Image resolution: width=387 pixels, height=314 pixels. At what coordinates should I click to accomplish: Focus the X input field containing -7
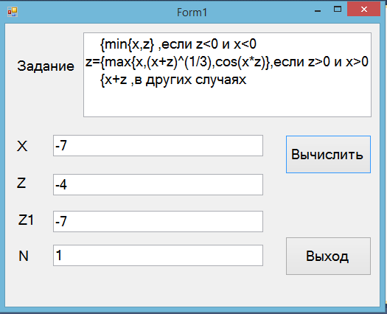(x=158, y=145)
